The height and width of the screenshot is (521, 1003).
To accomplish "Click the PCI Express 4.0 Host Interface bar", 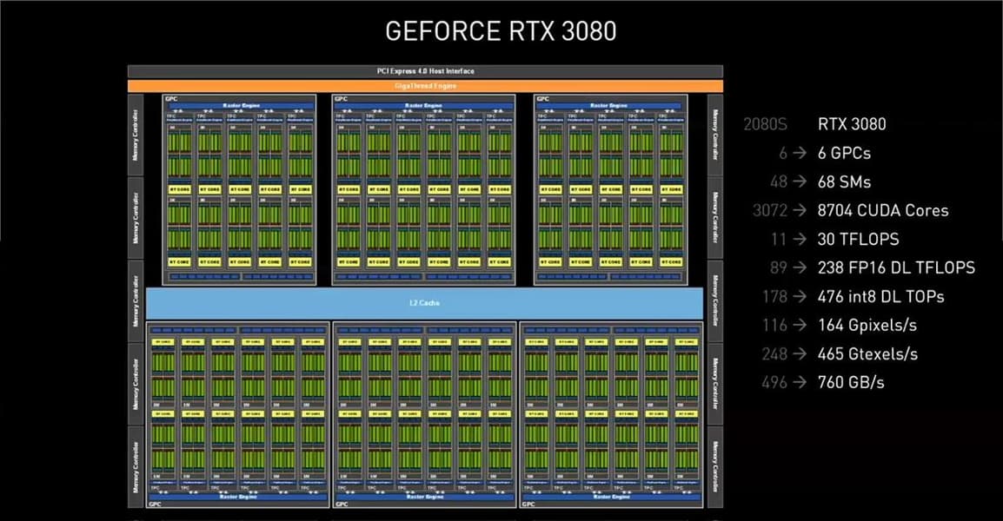I will coord(425,71).
